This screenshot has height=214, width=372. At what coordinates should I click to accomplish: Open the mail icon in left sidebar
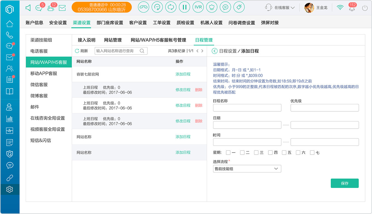click(x=10, y=57)
